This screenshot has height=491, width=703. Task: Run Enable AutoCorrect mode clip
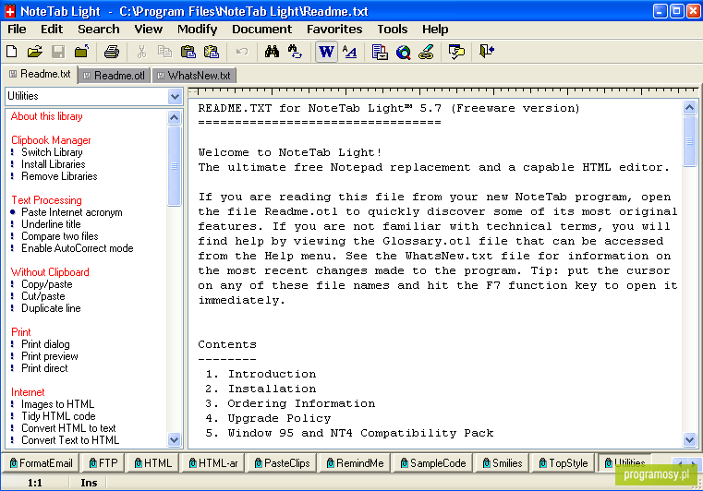pyautogui.click(x=77, y=248)
